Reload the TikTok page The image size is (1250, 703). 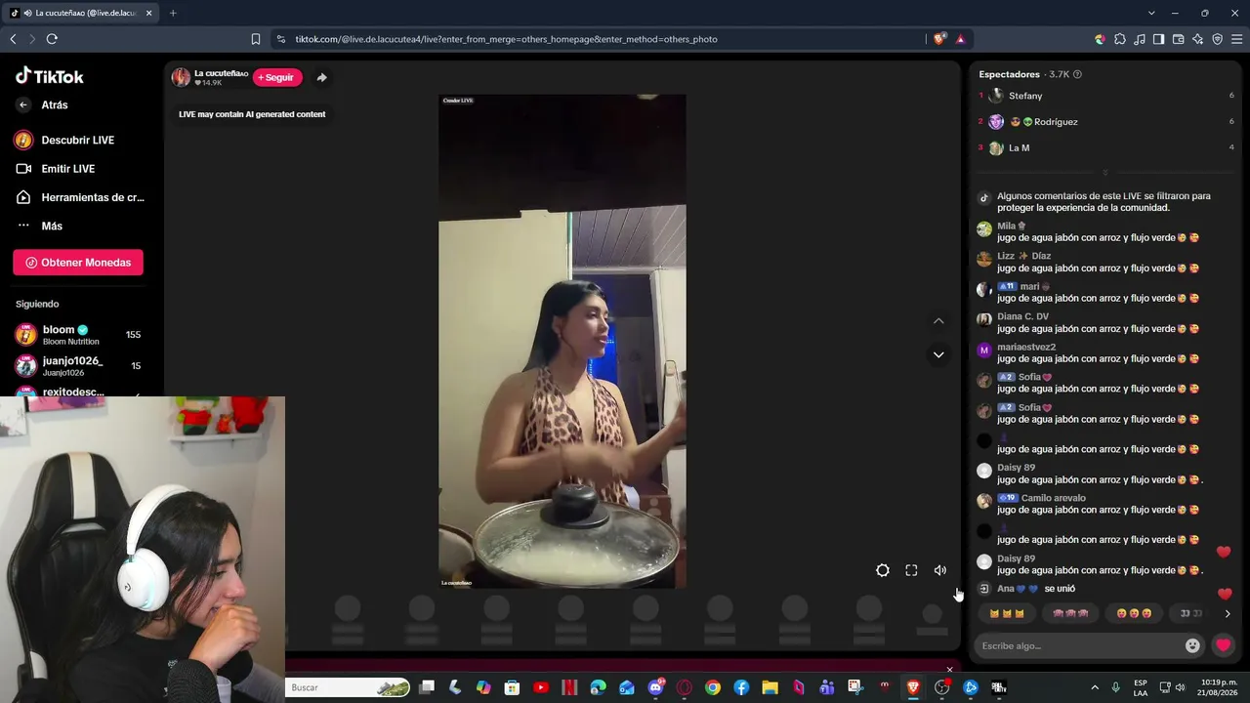pos(52,39)
